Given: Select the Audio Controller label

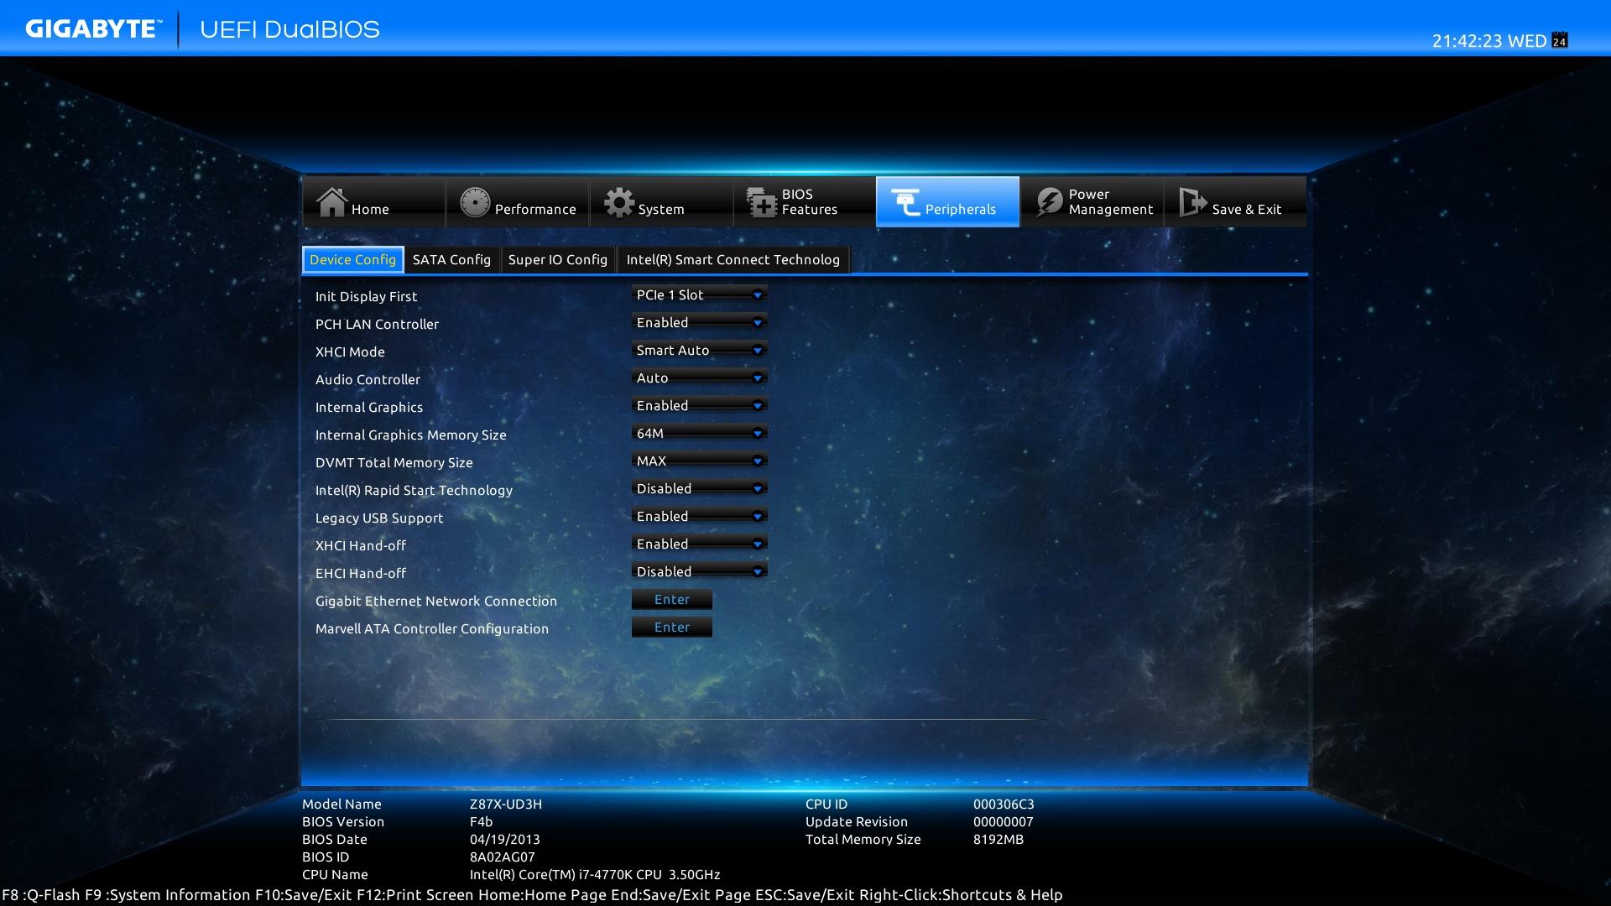Looking at the screenshot, I should [368, 379].
